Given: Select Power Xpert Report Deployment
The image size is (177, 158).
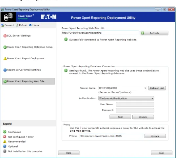Looking at the screenshot, I should [24, 59].
